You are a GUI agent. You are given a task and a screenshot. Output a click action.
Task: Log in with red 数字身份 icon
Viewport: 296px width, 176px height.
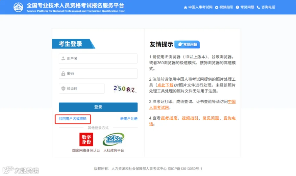click(86, 139)
